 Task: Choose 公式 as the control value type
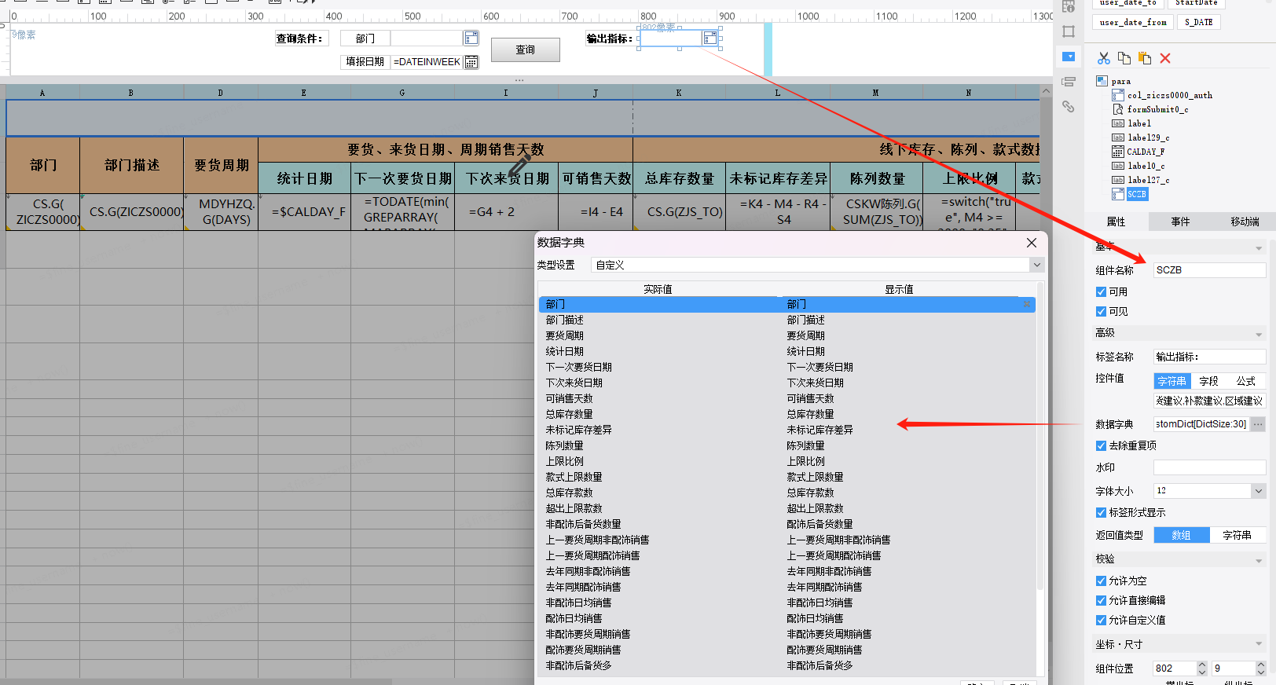coord(1246,381)
